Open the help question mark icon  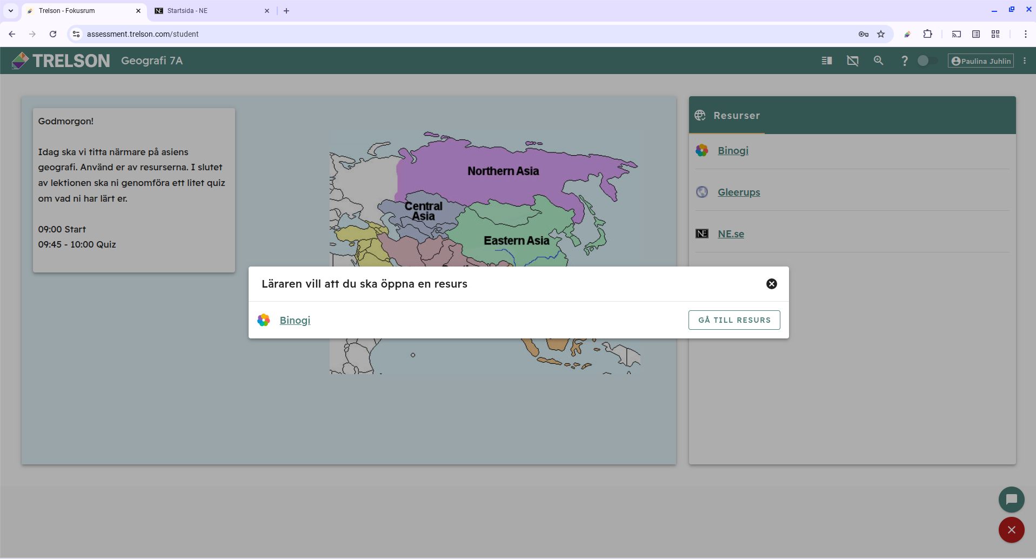[x=904, y=61]
